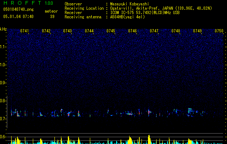The height and width of the screenshot is (144, 227).
Task: Select the ICOM IC-575 receiver text
Action: click(x=145, y=13)
